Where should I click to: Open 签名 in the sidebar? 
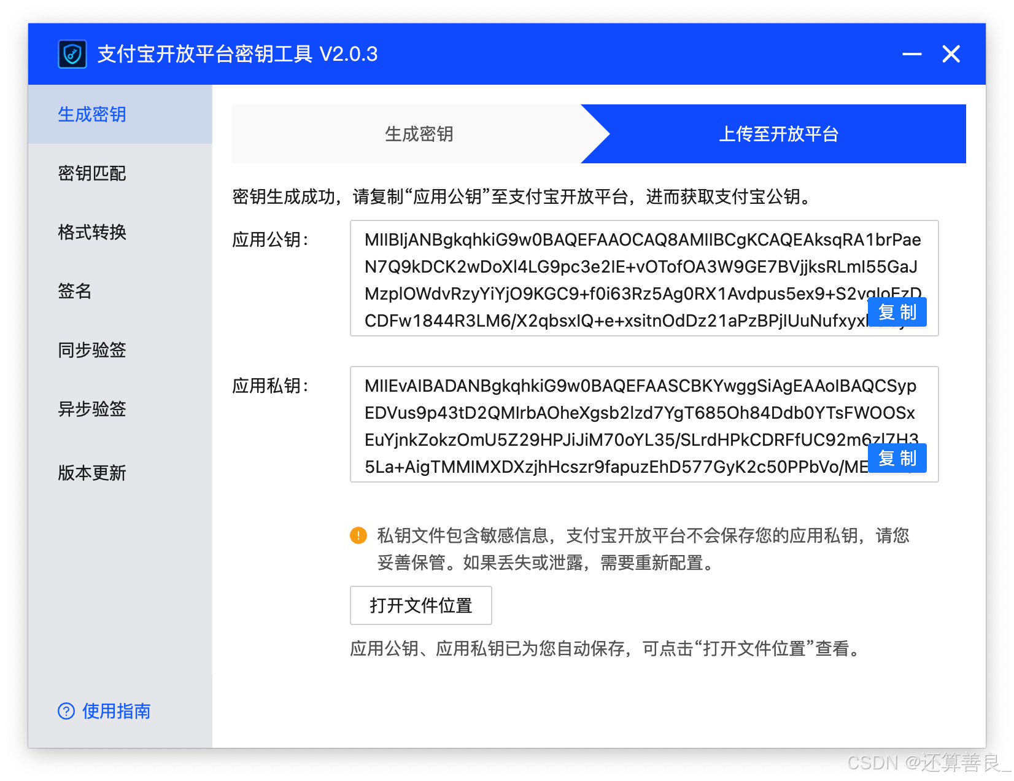pyautogui.click(x=120, y=291)
